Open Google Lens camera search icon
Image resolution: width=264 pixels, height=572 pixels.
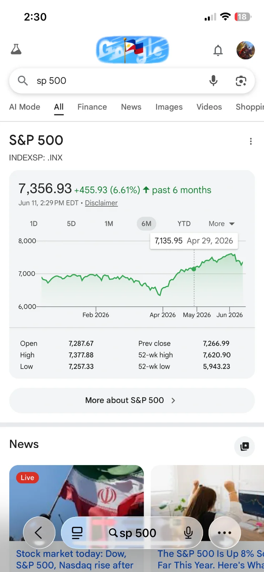241,81
